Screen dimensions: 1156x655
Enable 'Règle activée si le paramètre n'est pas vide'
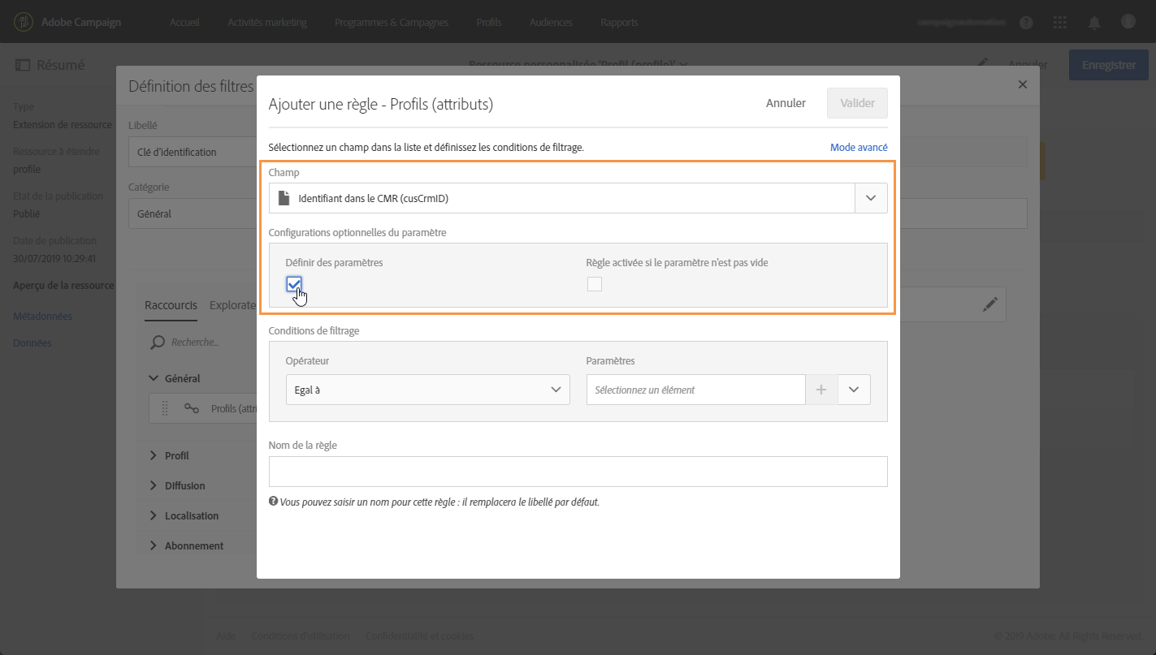(595, 284)
